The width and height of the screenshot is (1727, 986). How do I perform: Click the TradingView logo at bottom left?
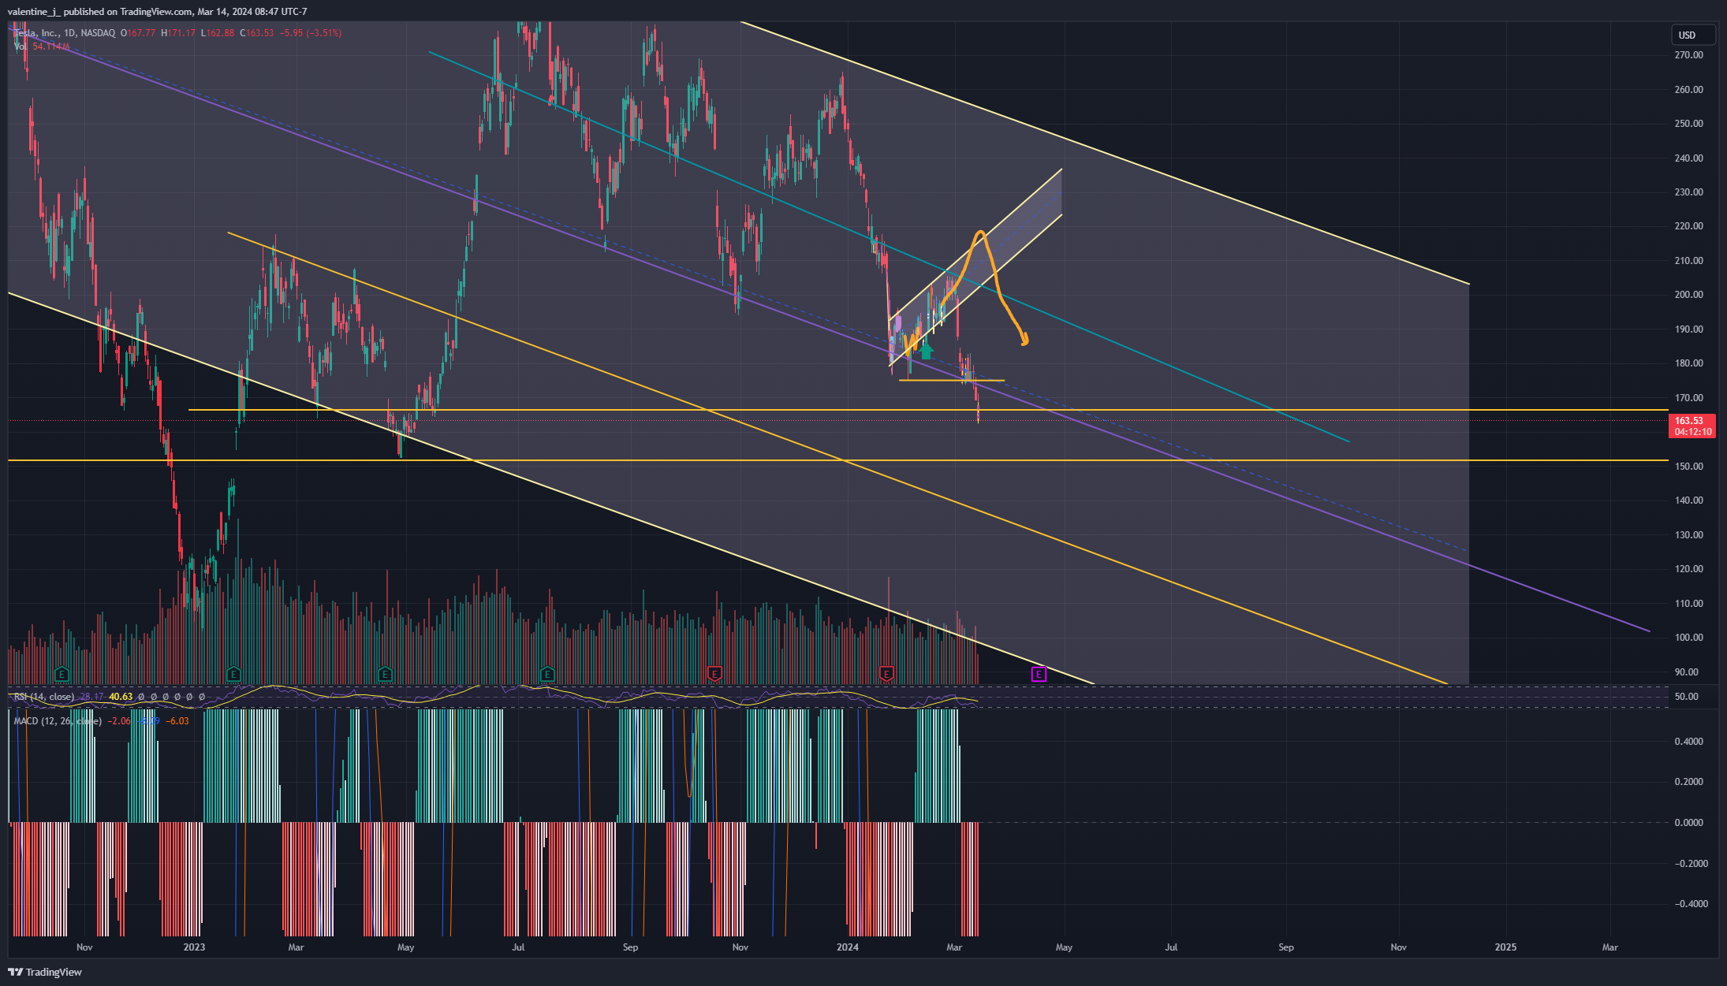click(x=45, y=972)
